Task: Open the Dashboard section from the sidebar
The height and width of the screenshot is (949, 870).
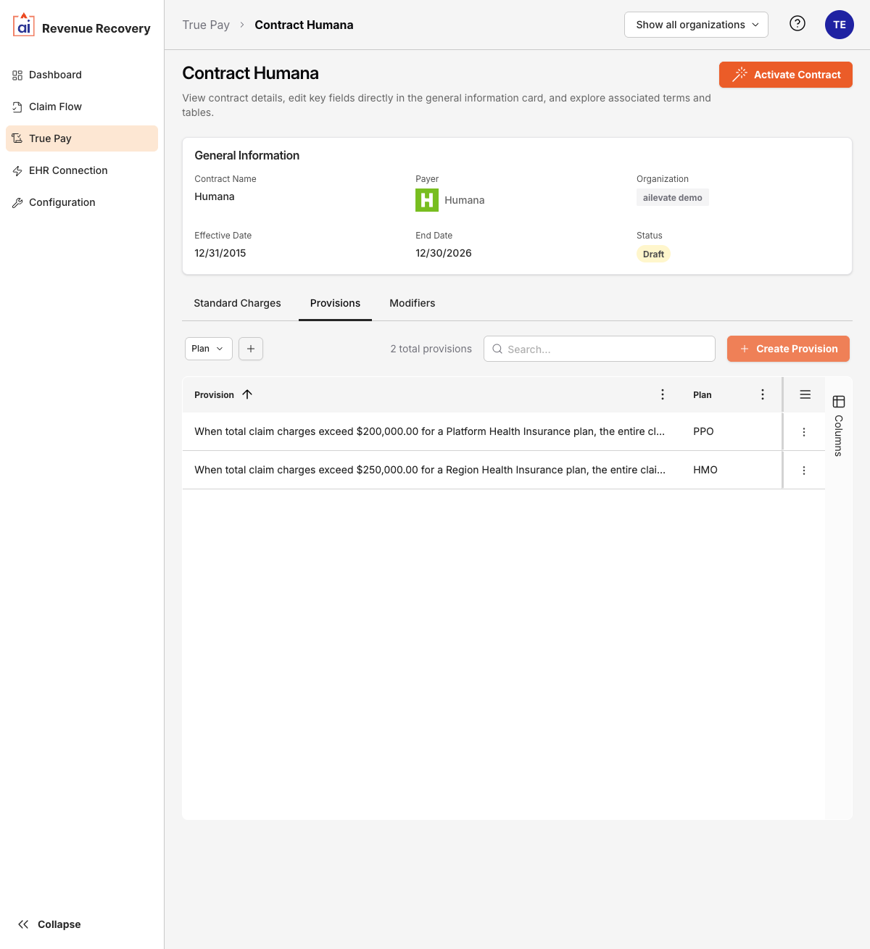Action: point(55,75)
